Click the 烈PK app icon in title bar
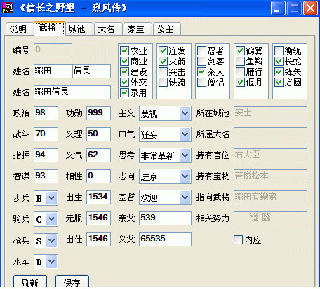 7,8
